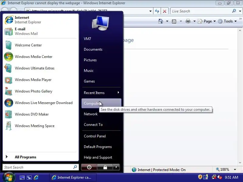243x182 pixels.
Task: Click Show Desktop quick launch icon
Action: click(22, 177)
